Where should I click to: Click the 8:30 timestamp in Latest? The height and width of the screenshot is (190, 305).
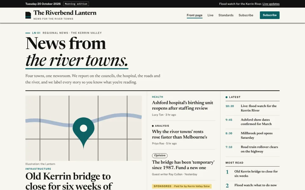point(229,133)
